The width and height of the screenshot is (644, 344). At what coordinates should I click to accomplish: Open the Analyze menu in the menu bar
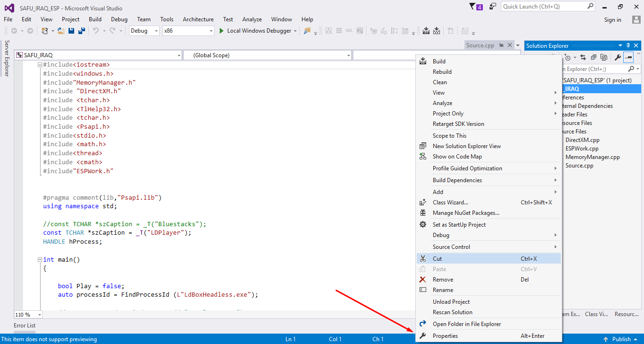tap(252, 19)
